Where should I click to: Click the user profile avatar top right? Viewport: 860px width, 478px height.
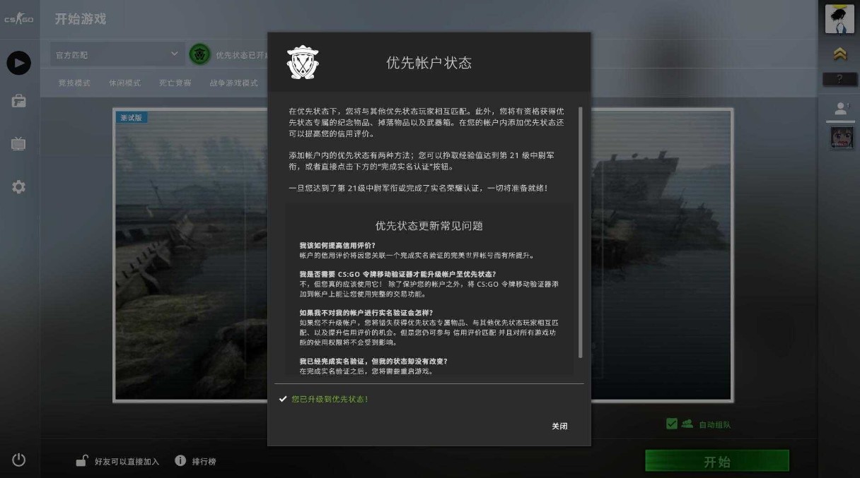coord(840,18)
